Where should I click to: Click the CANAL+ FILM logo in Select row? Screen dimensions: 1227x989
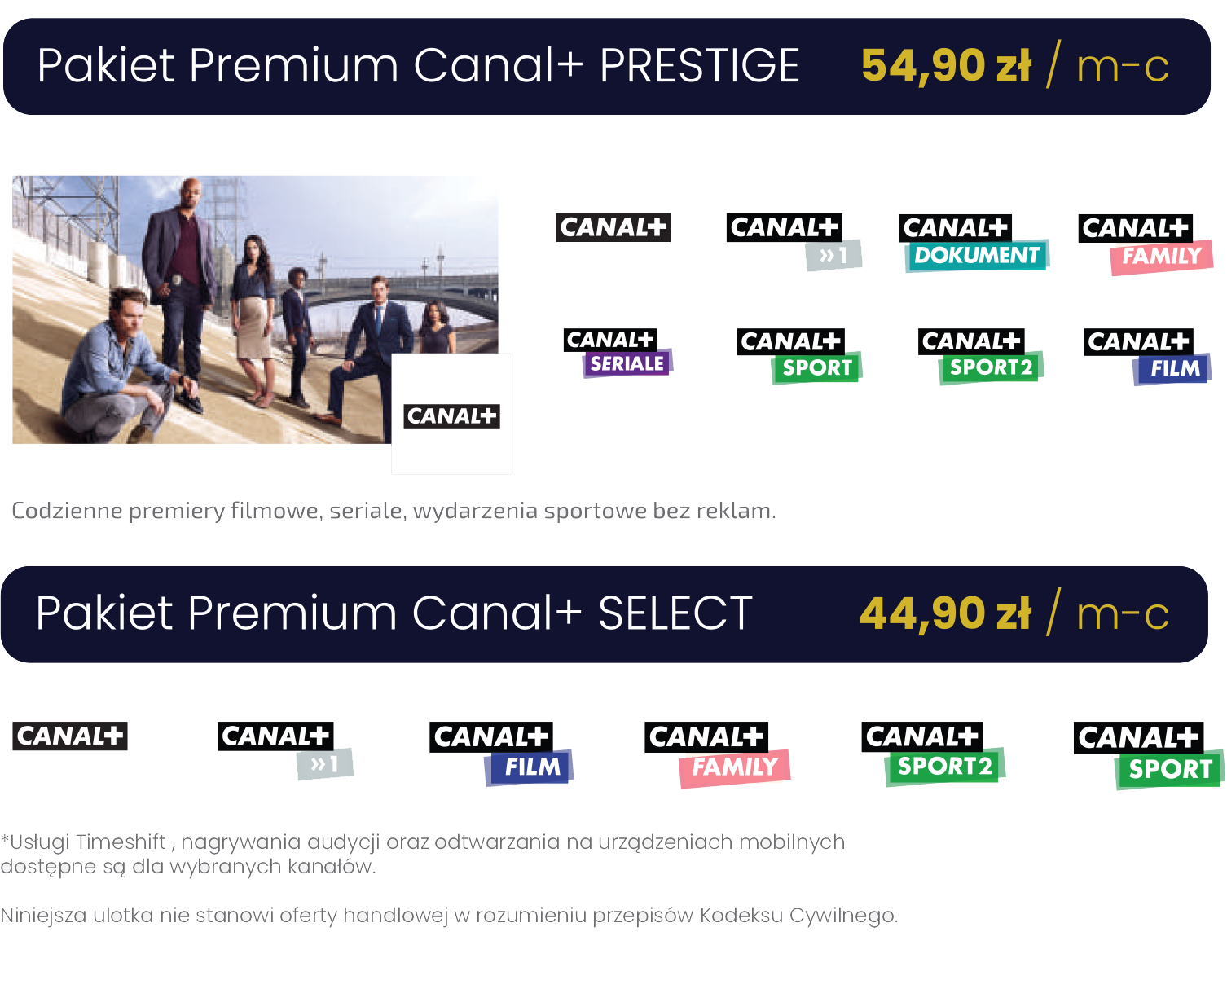pos(502,754)
